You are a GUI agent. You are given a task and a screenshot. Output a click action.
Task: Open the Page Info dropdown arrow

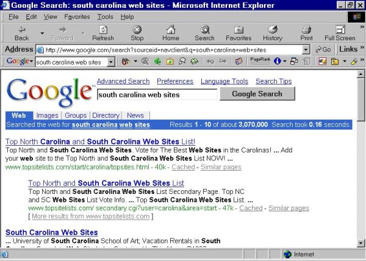284,62
